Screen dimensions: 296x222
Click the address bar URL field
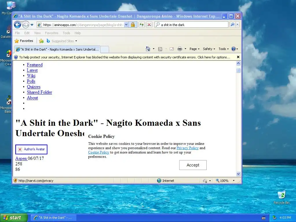tap(80, 25)
